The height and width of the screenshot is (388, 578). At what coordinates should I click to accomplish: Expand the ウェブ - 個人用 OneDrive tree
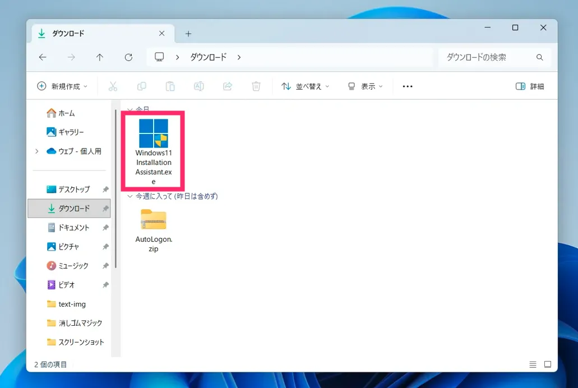37,151
